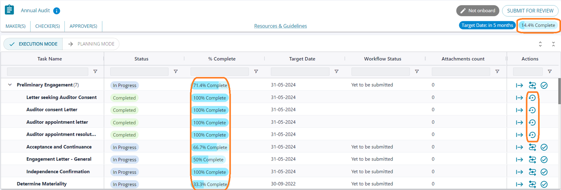Click the Annual Audit clipboard icon
The image size is (561, 190).
(x=9, y=10)
